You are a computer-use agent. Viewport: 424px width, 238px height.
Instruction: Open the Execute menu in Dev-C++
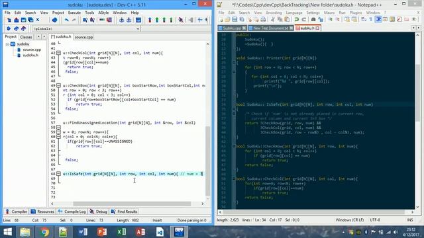[74, 13]
